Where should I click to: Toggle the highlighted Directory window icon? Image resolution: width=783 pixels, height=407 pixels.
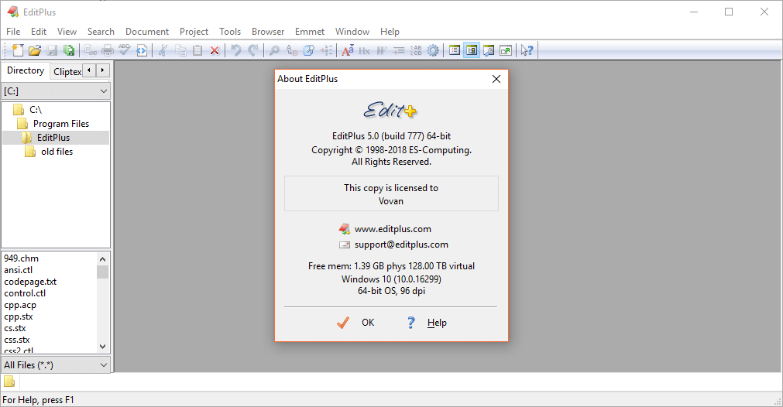pyautogui.click(x=472, y=50)
